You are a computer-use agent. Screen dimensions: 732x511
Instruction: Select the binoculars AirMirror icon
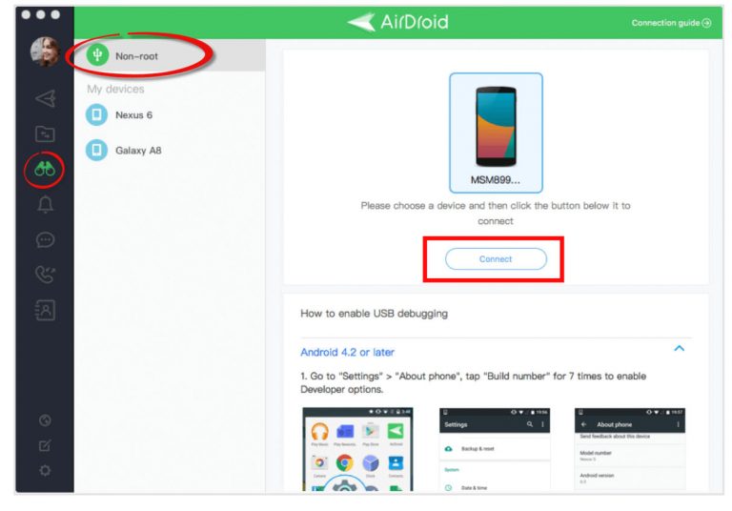pos(45,169)
